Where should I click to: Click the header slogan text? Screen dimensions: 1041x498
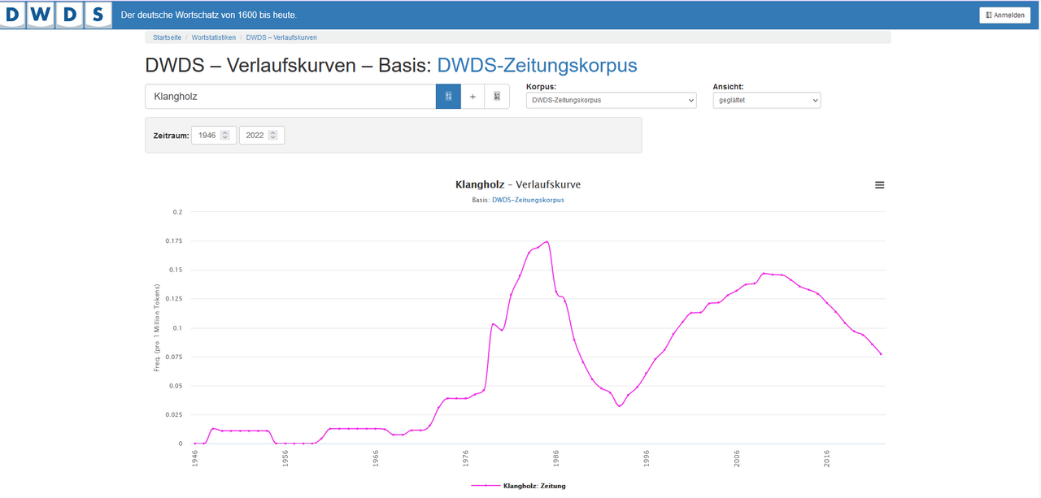pyautogui.click(x=209, y=15)
